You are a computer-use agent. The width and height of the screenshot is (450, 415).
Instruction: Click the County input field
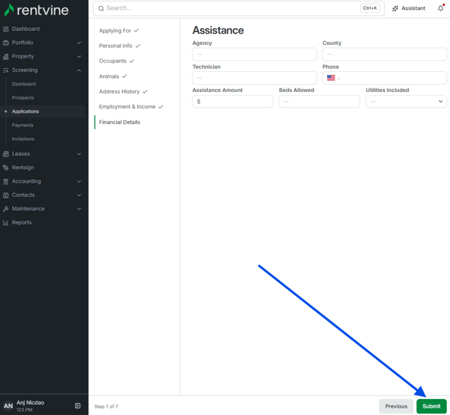[x=384, y=54]
